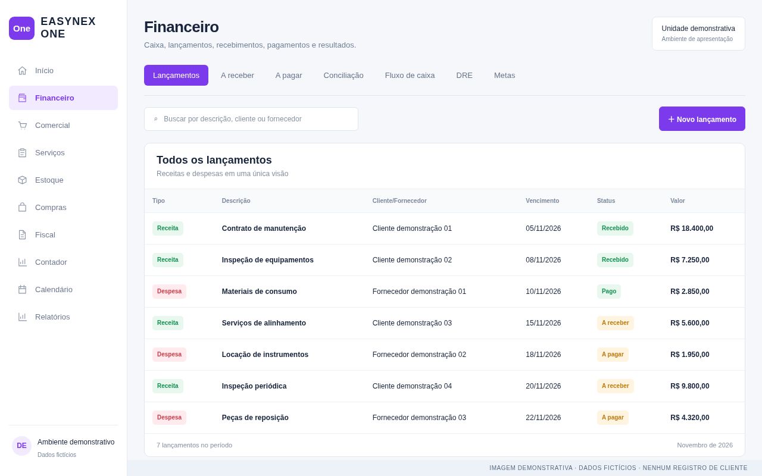Click Cliente demonstração 01 cell

(412, 228)
